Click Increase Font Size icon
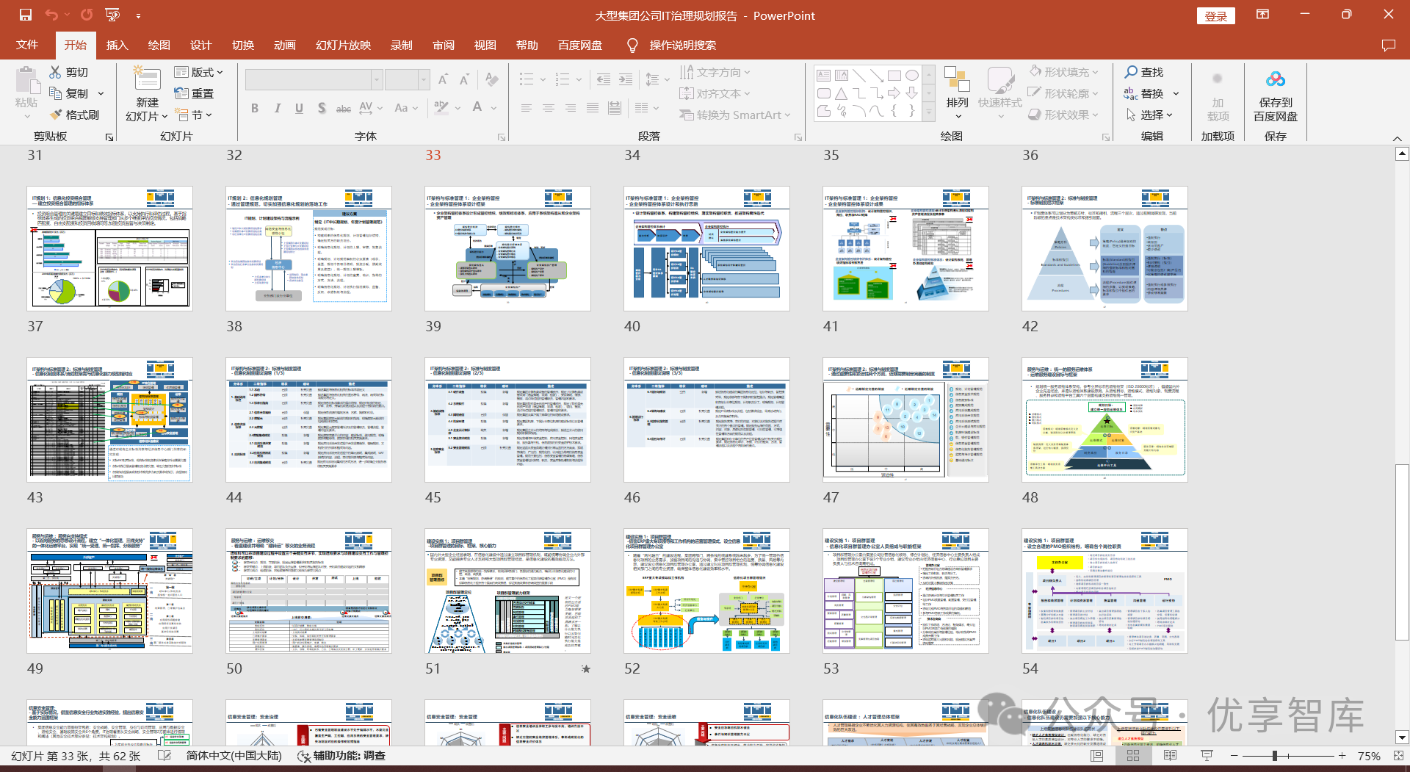This screenshot has width=1410, height=772. coord(443,79)
